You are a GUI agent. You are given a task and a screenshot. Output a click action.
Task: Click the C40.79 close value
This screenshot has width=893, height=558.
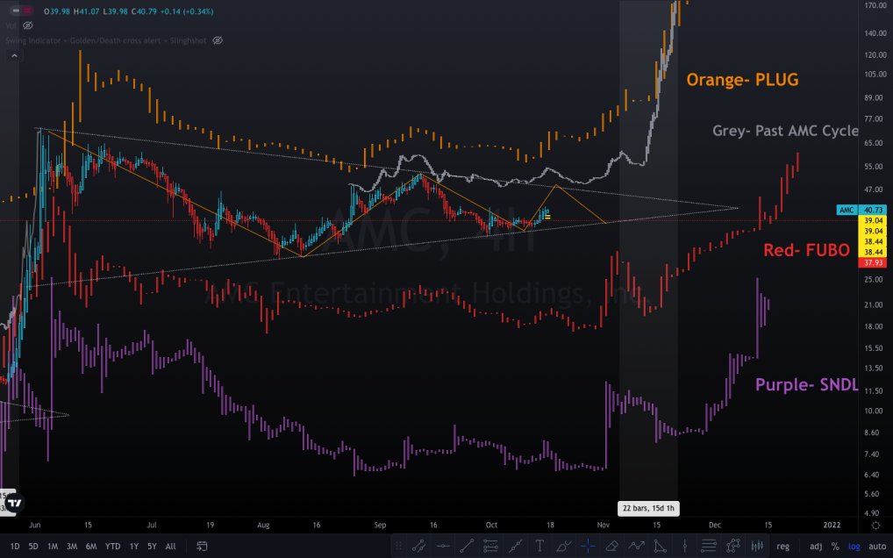tap(144, 11)
